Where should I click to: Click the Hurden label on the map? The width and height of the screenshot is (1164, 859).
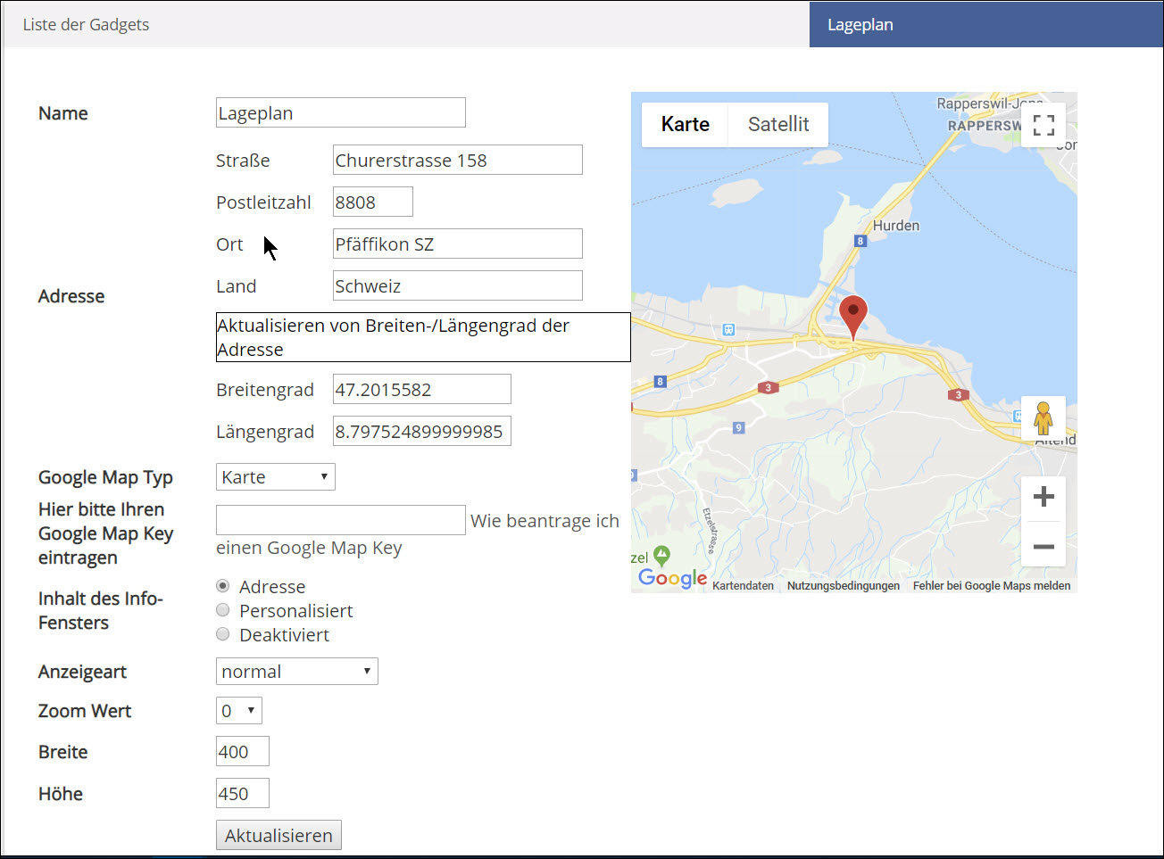tap(895, 226)
